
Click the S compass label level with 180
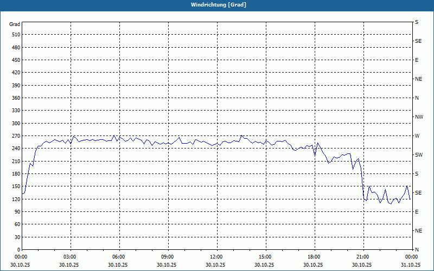point(417,173)
